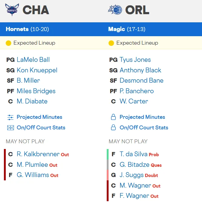Click the Magic On/Off Court lock icon
202x206 pixels.
tap(113, 128)
